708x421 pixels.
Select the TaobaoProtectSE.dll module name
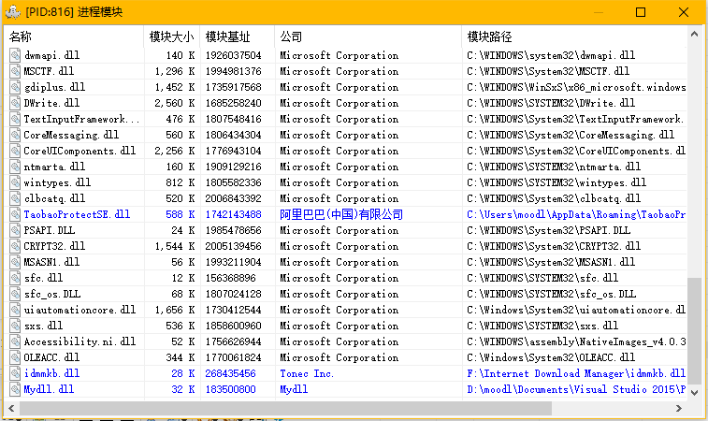pos(77,214)
